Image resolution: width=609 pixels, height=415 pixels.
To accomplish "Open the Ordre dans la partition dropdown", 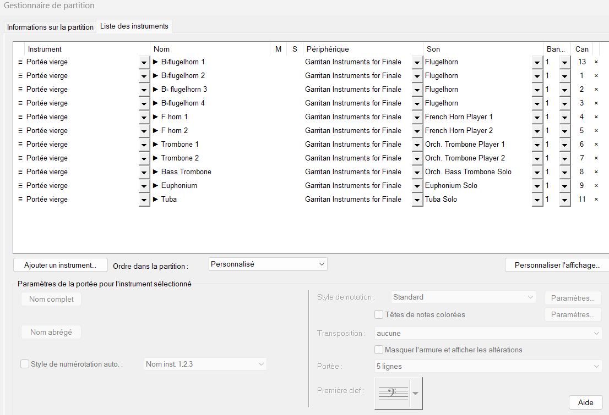I will [268, 264].
